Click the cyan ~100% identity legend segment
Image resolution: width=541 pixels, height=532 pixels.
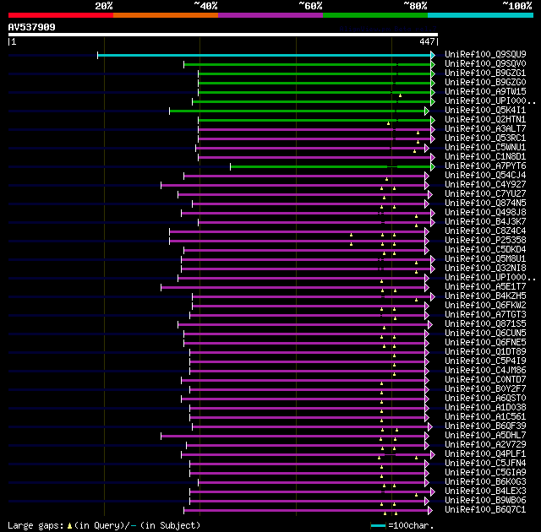click(x=480, y=15)
